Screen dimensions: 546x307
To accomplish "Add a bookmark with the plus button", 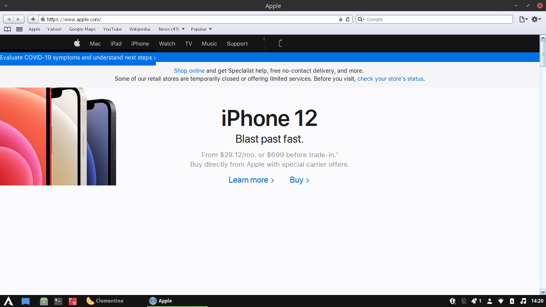I will [x=33, y=19].
